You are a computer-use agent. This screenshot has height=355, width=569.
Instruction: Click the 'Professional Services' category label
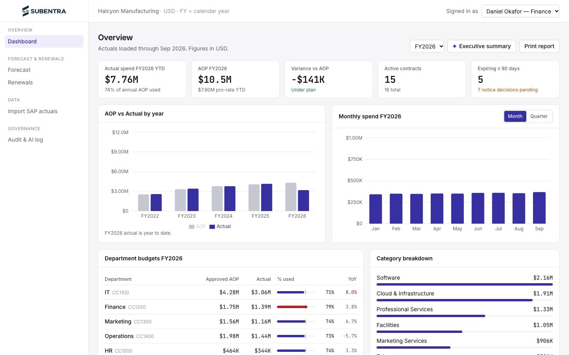405,309
